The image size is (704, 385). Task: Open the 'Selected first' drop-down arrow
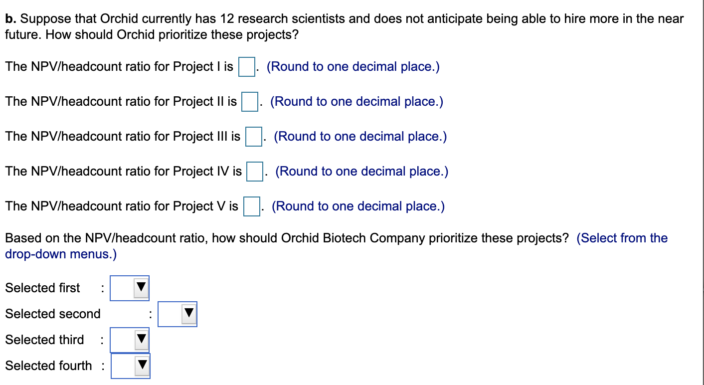[142, 288]
